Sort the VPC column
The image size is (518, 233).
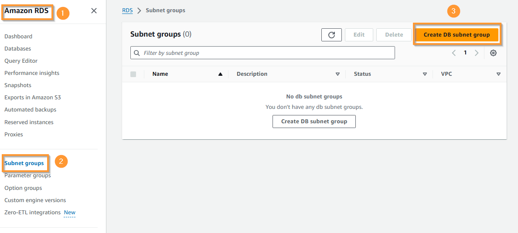point(498,74)
